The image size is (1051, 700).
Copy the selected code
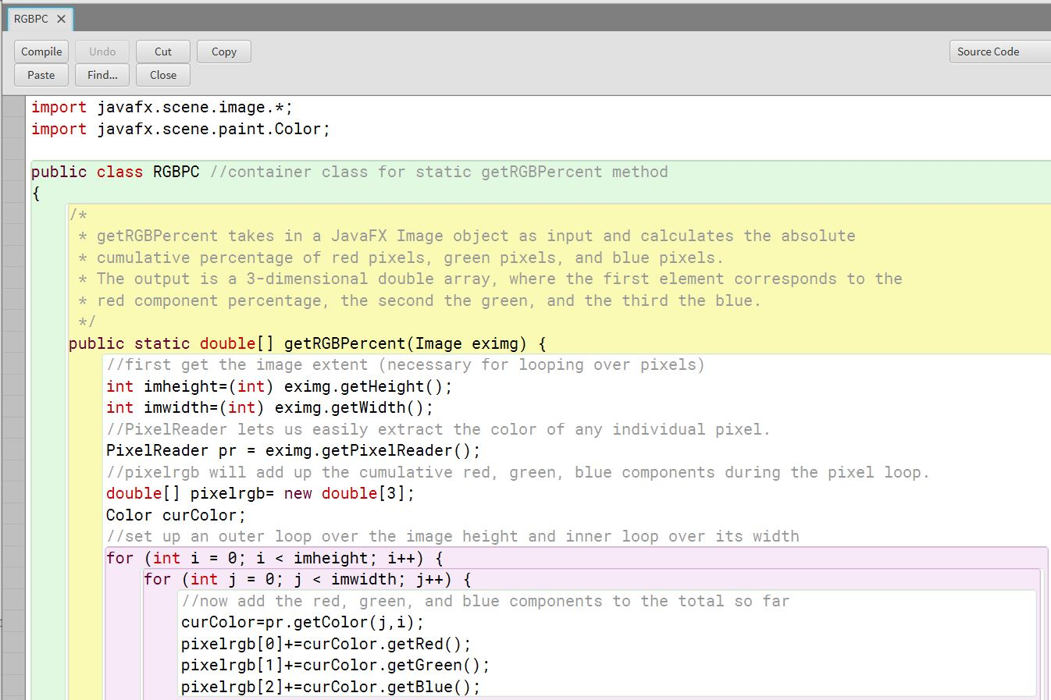[223, 51]
